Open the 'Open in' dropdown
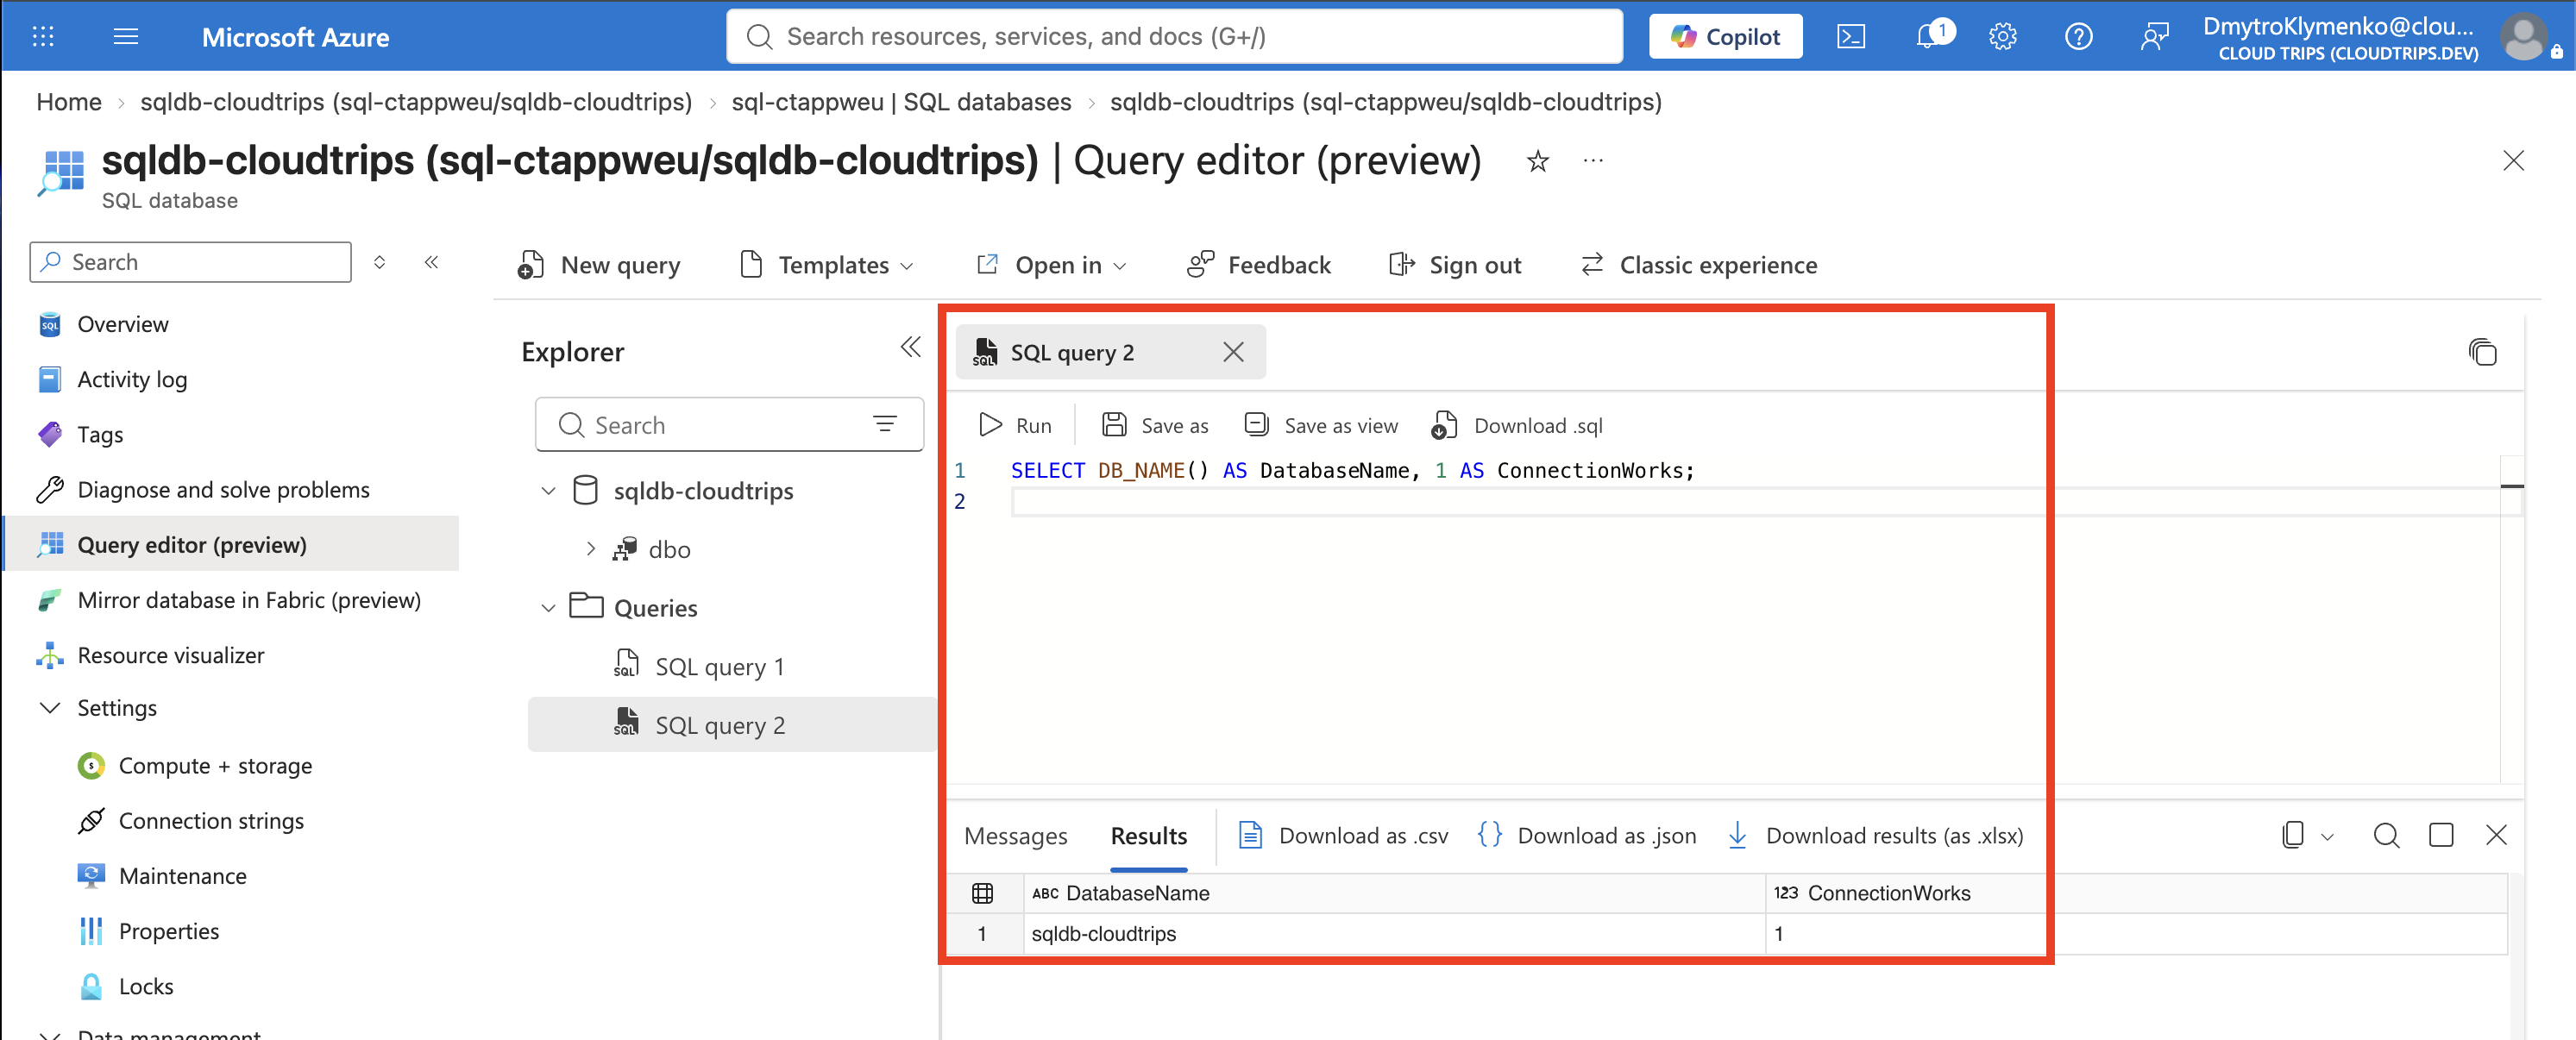Screen dimensions: 2576x1040 pos(1051,265)
